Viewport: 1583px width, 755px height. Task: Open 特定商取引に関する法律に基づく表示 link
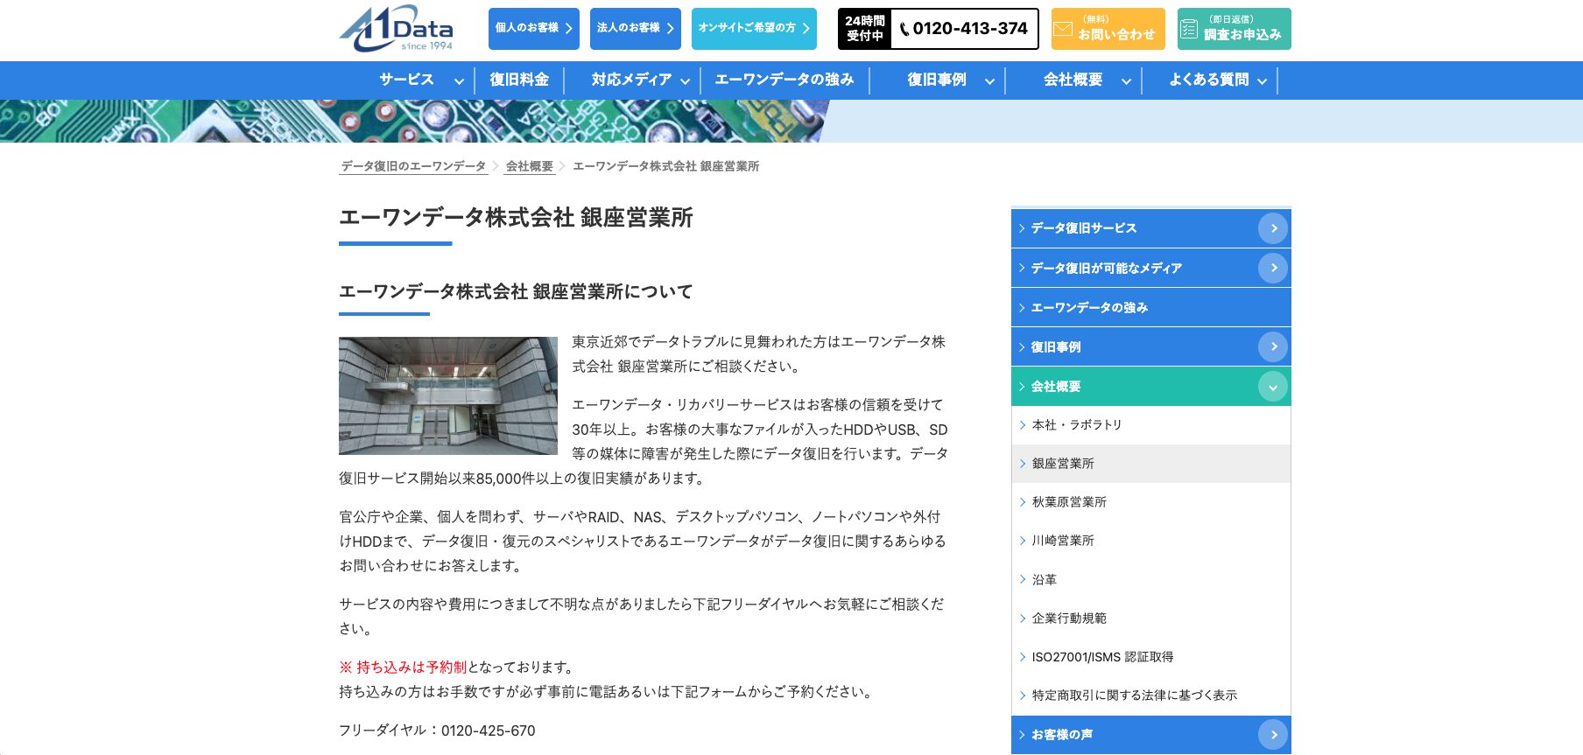1150,696
